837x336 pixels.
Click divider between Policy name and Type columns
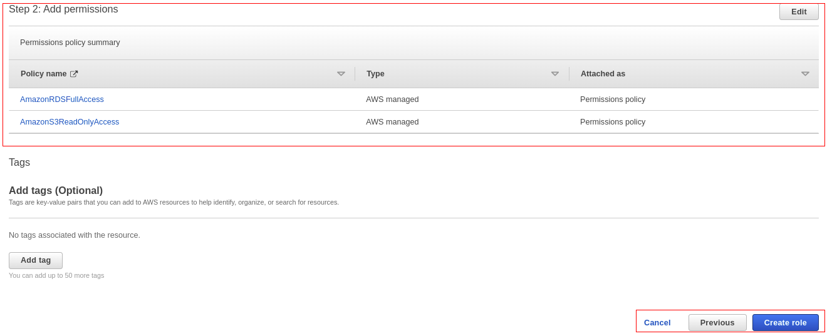(355, 74)
